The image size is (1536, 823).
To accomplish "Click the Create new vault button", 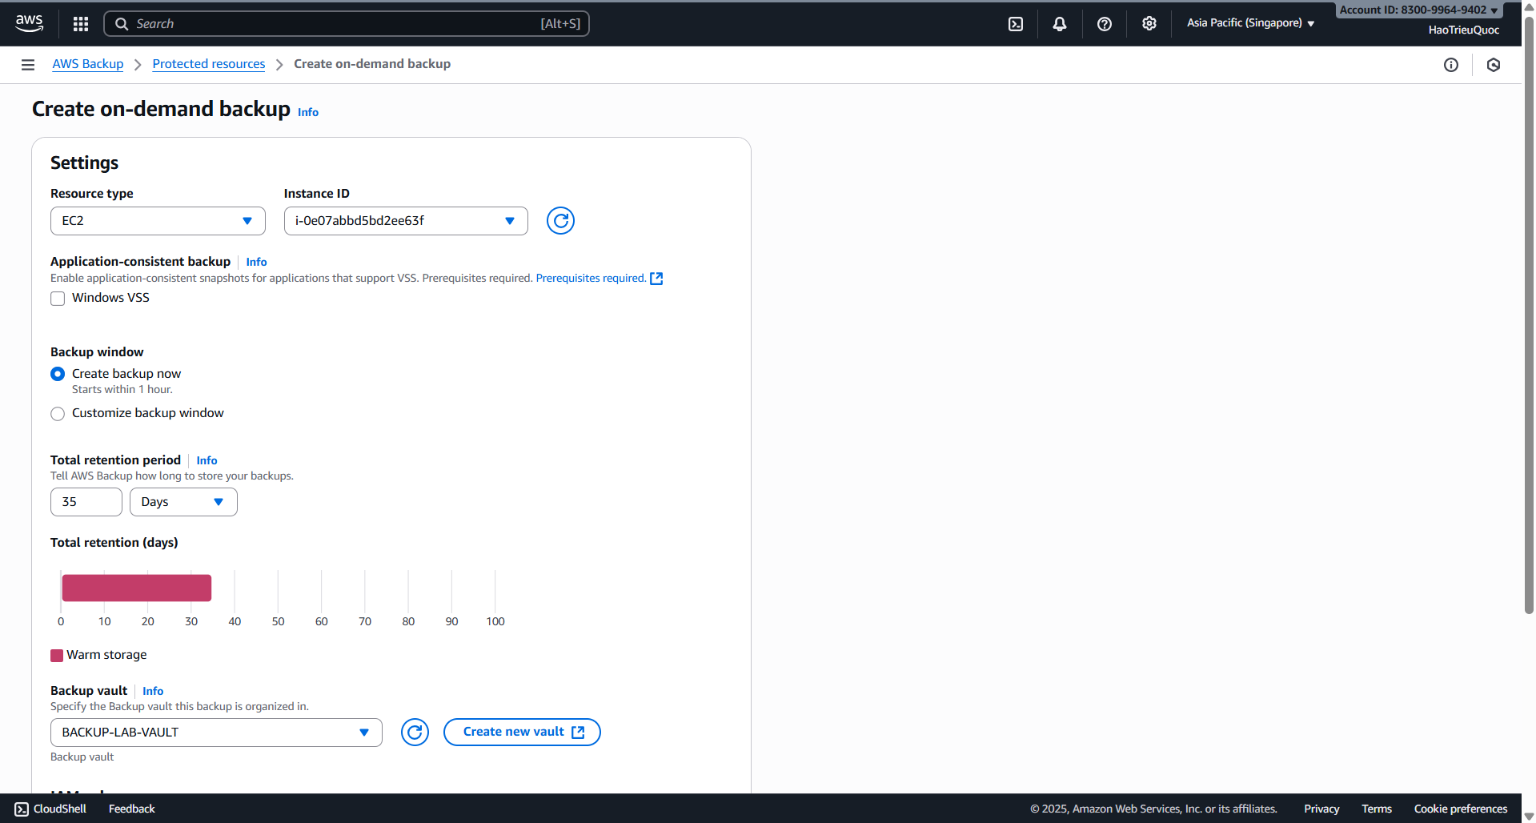I will click(x=521, y=731).
